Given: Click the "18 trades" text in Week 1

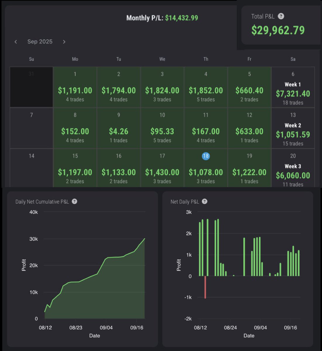Looking at the screenshot, I should tap(293, 103).
